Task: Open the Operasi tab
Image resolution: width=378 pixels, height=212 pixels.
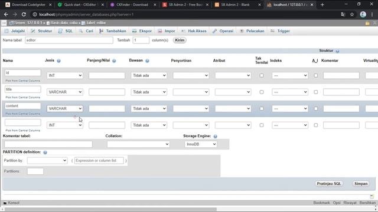Action: (x=223, y=31)
